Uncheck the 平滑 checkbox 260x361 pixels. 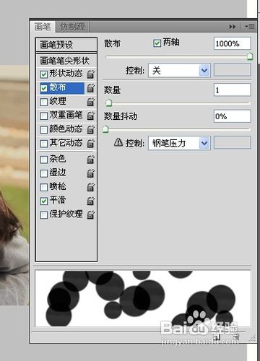click(x=44, y=201)
